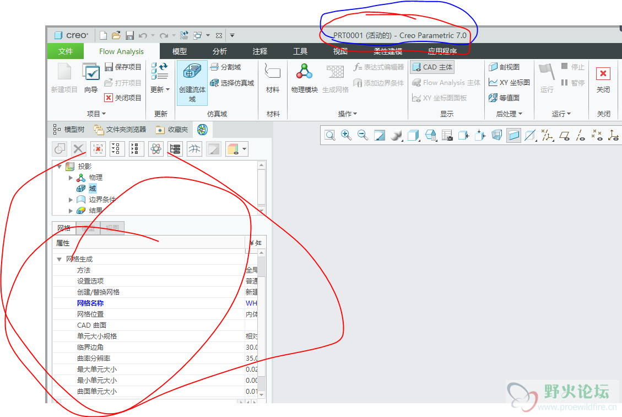Click the Zoom In magnifier icon
The width and height of the screenshot is (622, 417).
coord(347,136)
